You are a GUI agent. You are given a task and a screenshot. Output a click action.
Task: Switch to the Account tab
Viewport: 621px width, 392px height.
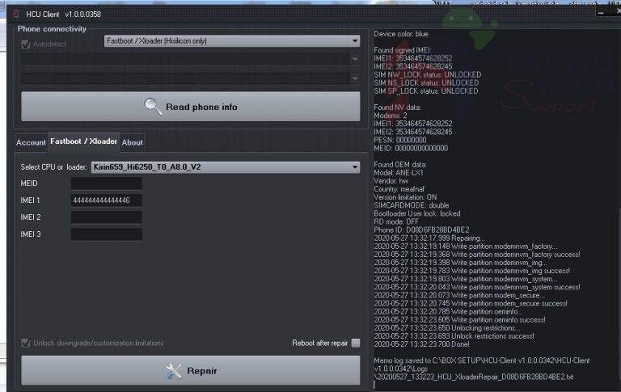[31, 142]
